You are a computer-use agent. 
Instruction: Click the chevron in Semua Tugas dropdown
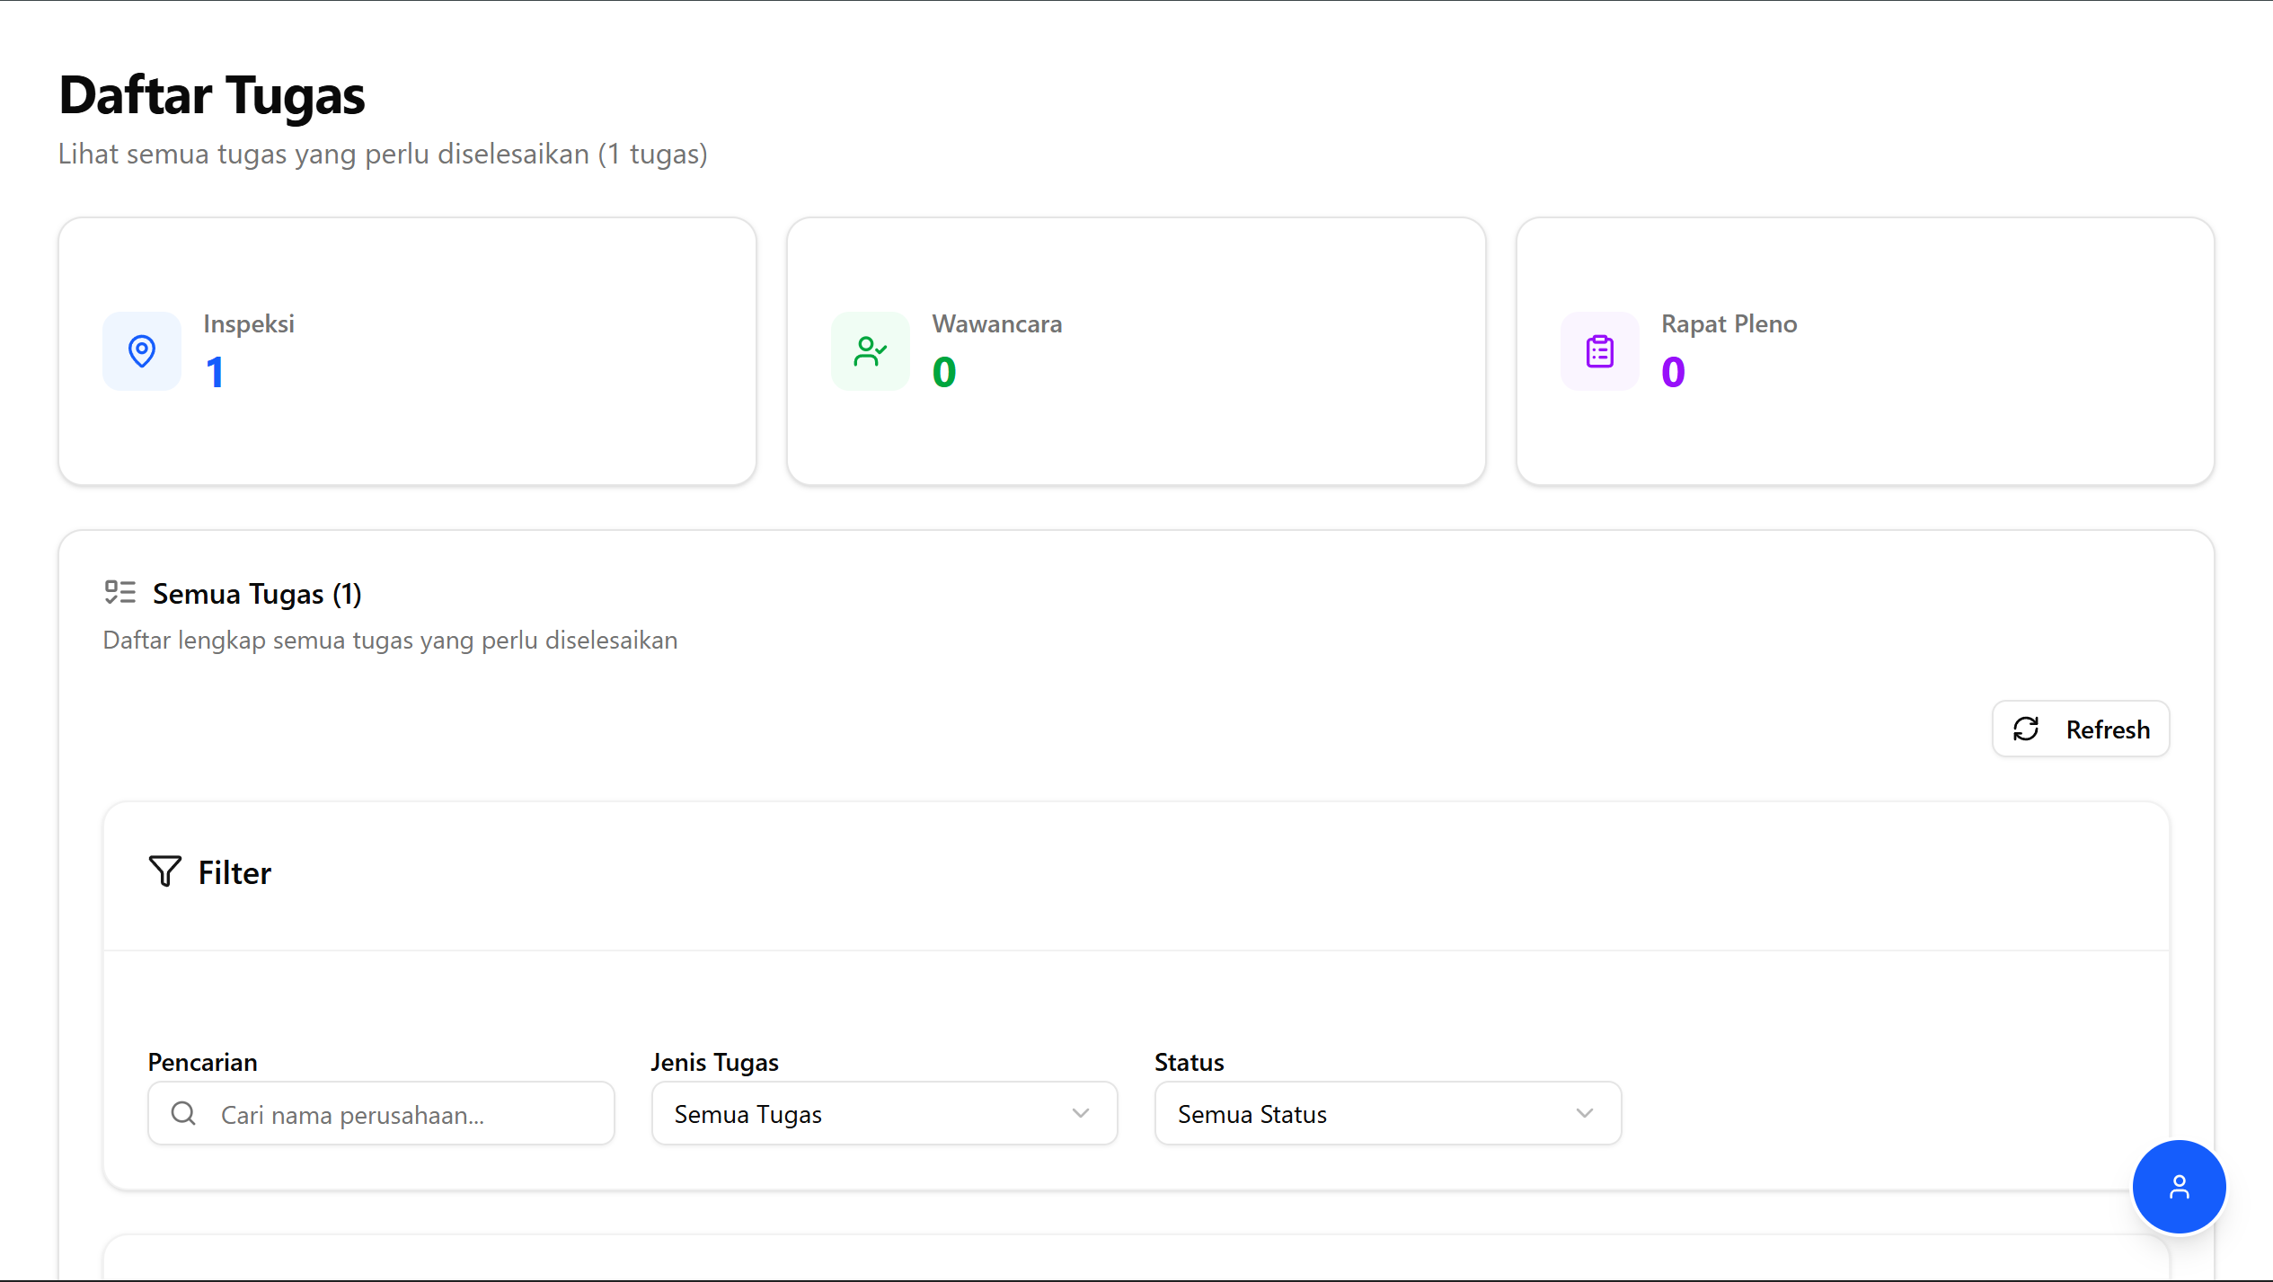click(x=1081, y=1113)
